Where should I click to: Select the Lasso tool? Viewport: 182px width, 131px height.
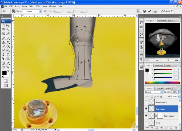point(3,30)
